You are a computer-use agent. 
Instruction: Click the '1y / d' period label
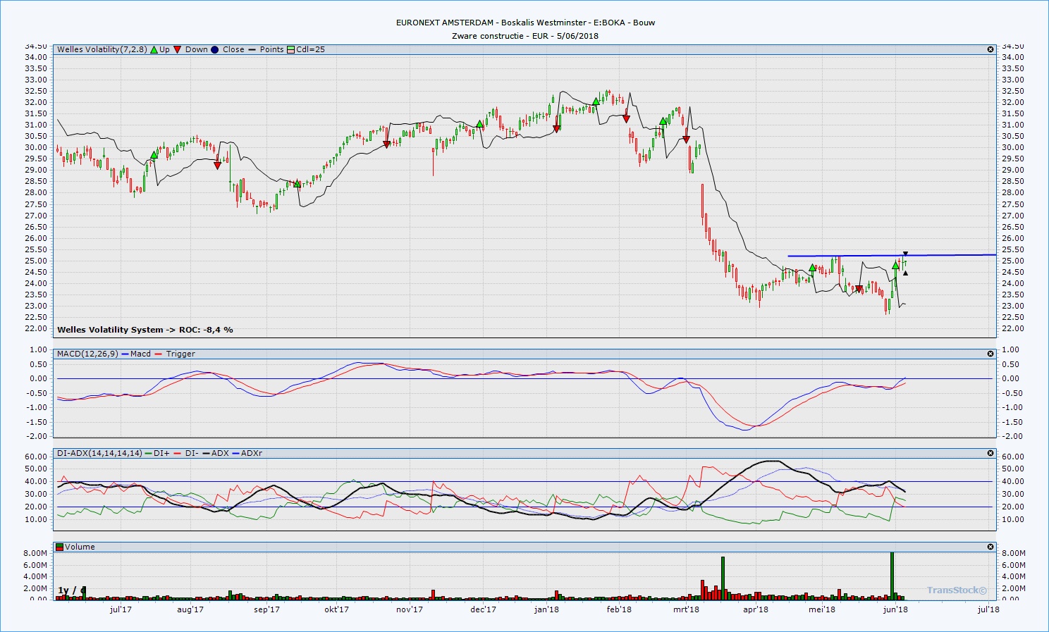pos(72,590)
